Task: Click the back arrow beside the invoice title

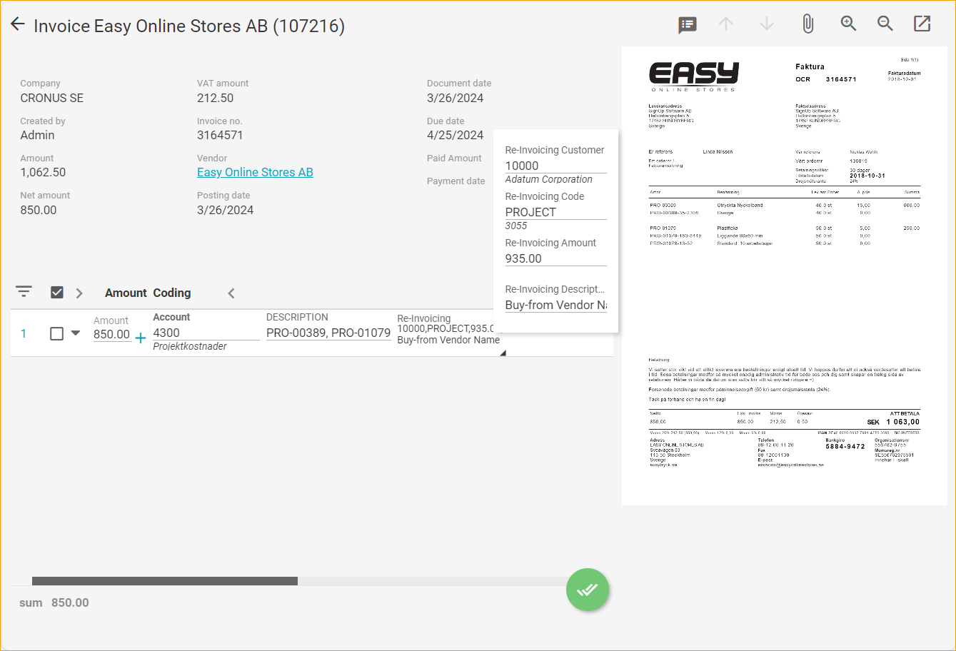Action: (18, 25)
